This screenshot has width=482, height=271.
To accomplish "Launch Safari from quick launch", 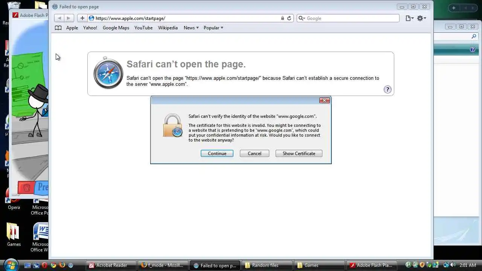I will [x=70, y=265].
